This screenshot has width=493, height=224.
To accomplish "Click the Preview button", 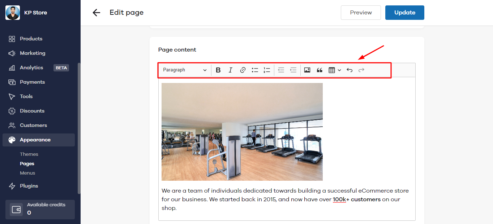I will coord(361,13).
